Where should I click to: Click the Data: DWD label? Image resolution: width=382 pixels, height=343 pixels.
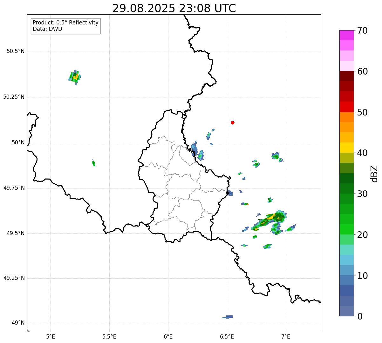click(x=47, y=29)
